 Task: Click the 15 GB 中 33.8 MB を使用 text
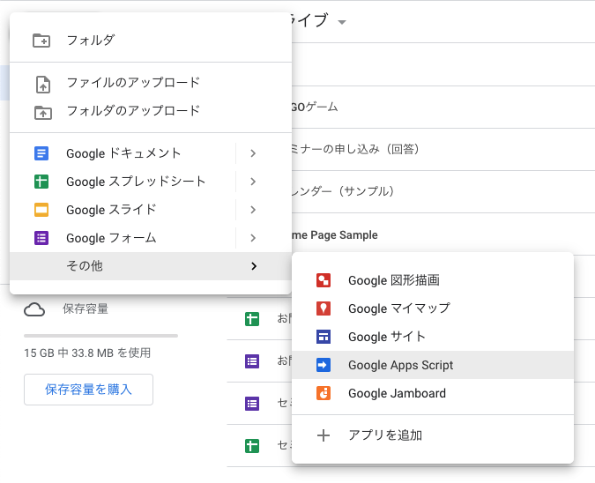point(87,353)
